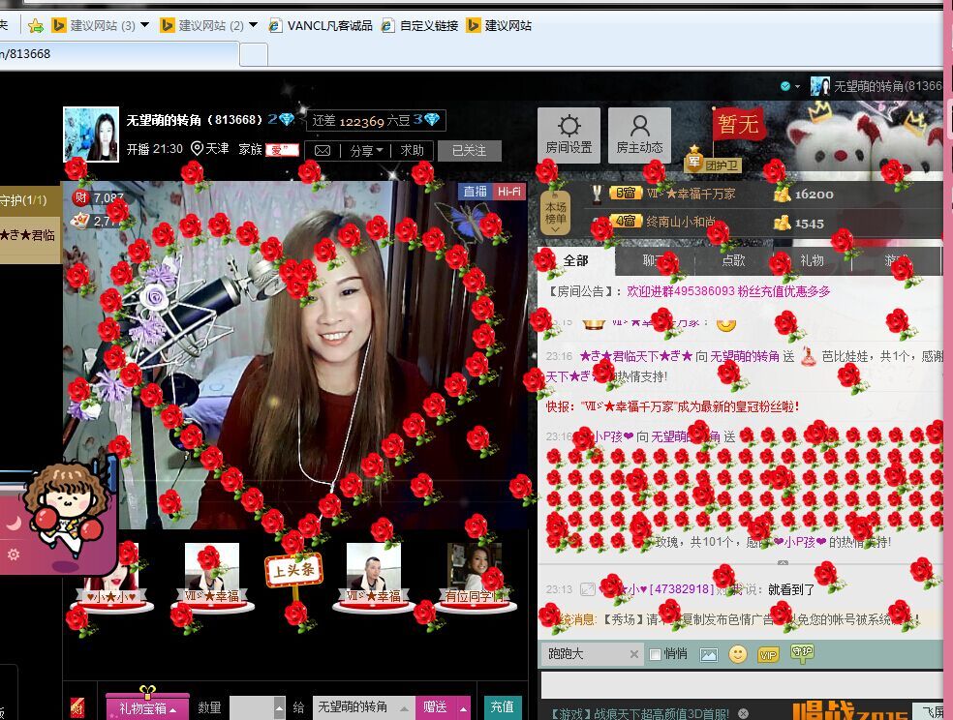The image size is (953, 720).
Task: Click the ♥小★小♥ seat thumbnail
Action: click(111, 576)
